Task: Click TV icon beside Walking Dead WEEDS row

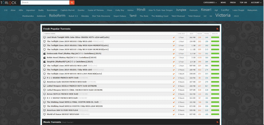Action: [x=45, y=106]
